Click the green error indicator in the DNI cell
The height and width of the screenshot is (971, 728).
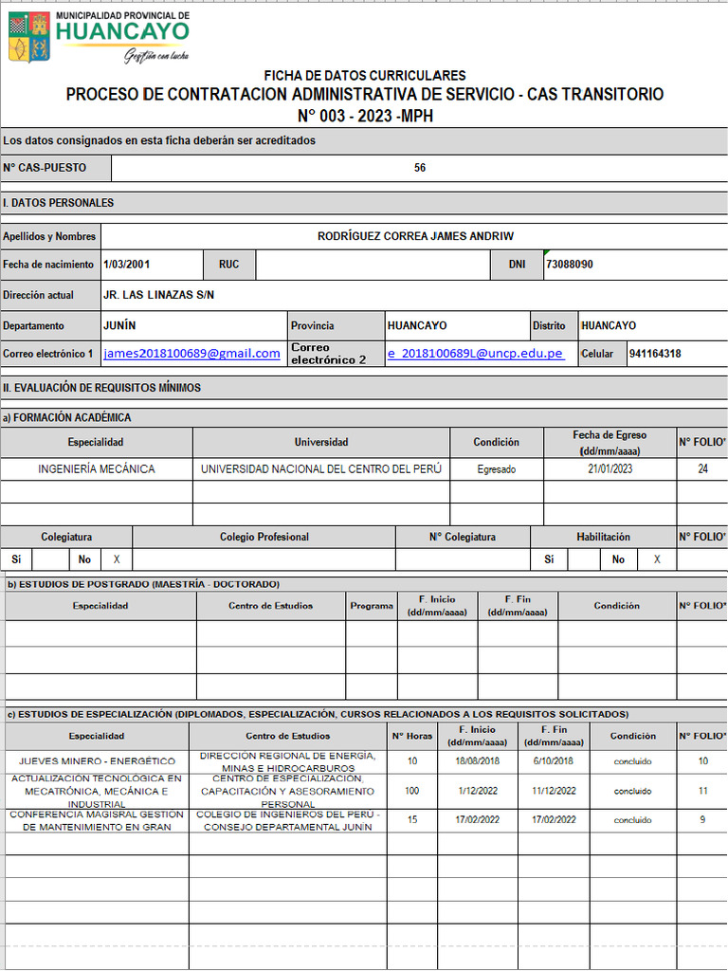pyautogui.click(x=547, y=253)
